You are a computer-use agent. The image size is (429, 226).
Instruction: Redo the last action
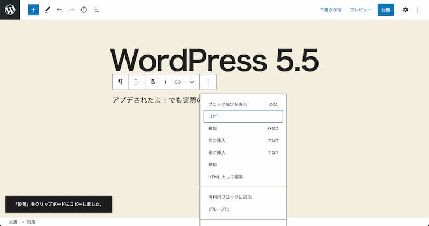[x=72, y=10]
